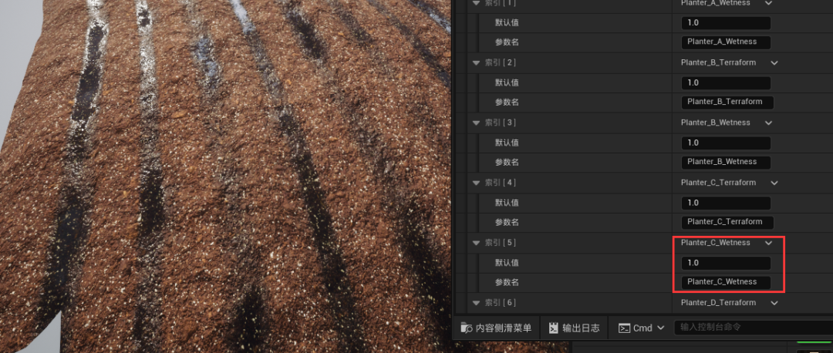Screen dimensions: 833x353
Task: Open the Cmd console type dropdown
Action: (642, 328)
